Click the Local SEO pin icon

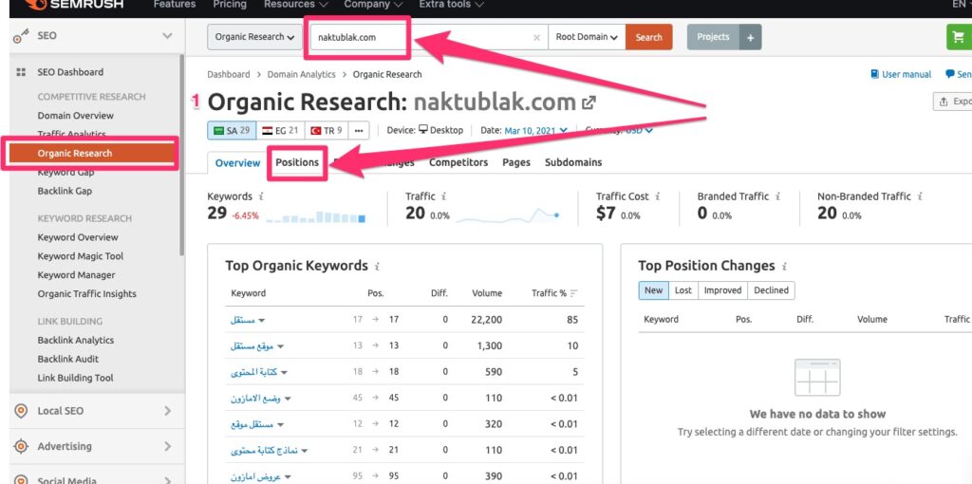tap(20, 411)
